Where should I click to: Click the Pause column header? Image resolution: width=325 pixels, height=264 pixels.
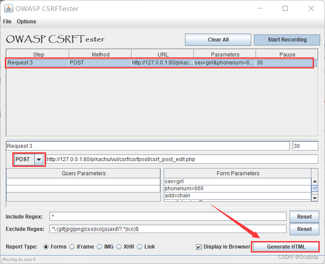(287, 54)
